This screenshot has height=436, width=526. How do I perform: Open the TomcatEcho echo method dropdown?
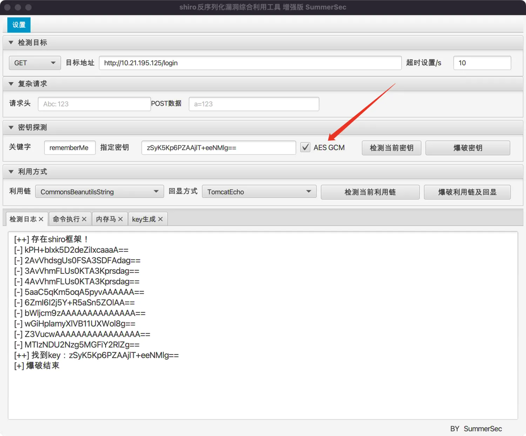259,192
